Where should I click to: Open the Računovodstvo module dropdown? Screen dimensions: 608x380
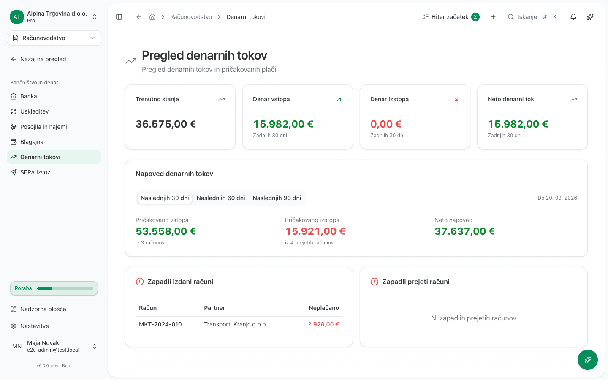coord(54,38)
